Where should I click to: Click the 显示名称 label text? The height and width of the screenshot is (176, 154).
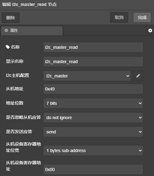[15, 61]
